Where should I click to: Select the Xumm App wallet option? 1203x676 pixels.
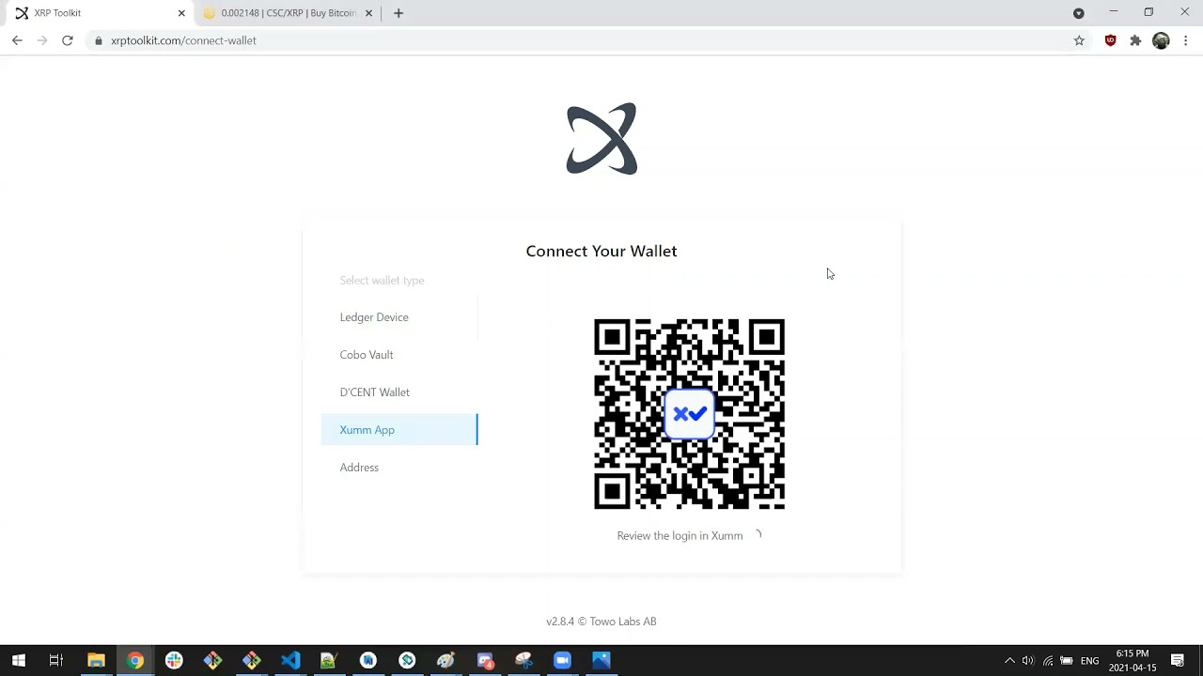point(399,430)
